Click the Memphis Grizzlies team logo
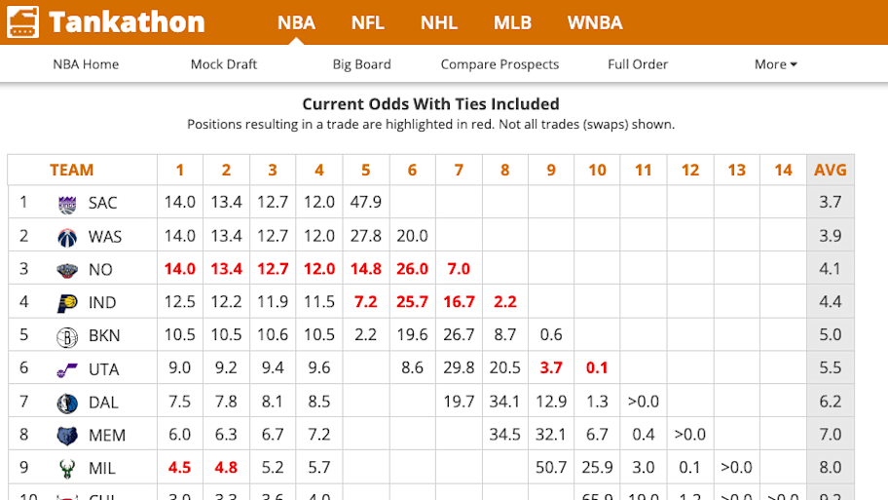Image resolution: width=888 pixels, height=500 pixels. click(x=67, y=435)
